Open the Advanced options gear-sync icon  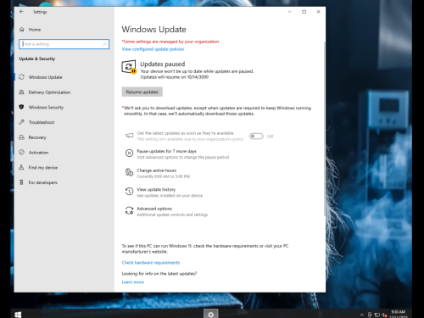pos(129,210)
